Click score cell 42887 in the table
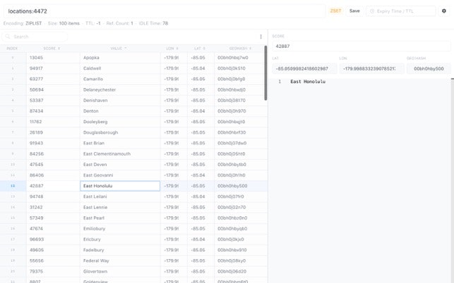Viewport: 454px width, 283px height. (53, 186)
